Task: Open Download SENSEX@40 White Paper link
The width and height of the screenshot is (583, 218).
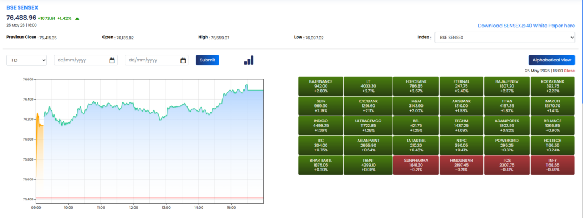Action: (527, 26)
